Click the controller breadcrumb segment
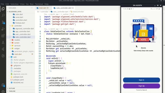165x93 pixels. 45,12
